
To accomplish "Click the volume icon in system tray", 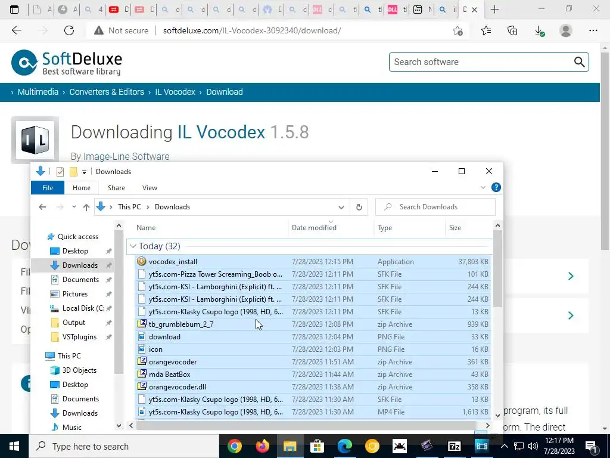I will [533, 446].
